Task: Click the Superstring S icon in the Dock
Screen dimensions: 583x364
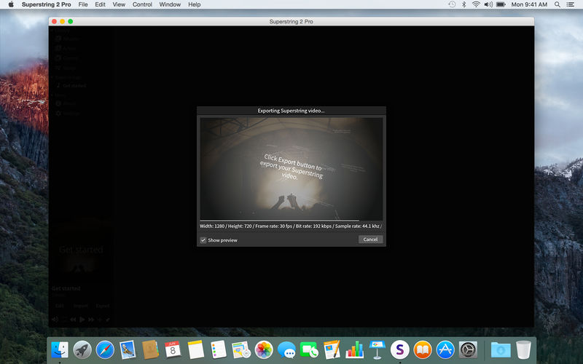Action: point(399,349)
